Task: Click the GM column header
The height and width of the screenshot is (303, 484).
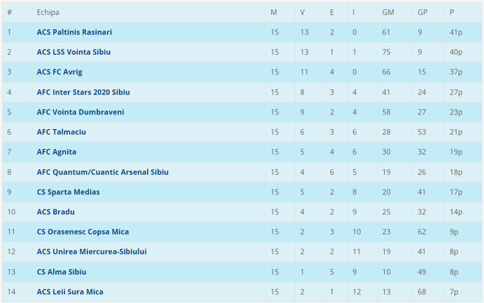Action: pos(388,12)
